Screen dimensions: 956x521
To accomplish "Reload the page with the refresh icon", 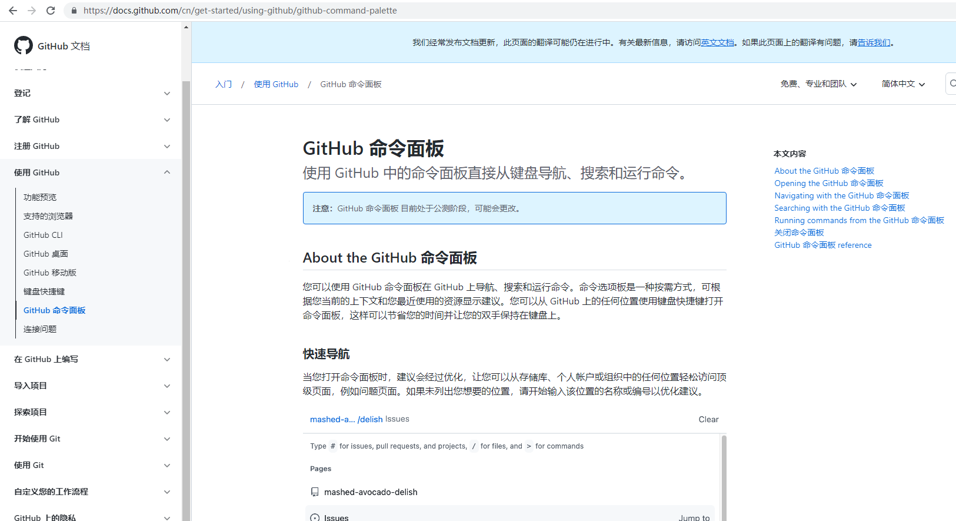I will point(51,11).
